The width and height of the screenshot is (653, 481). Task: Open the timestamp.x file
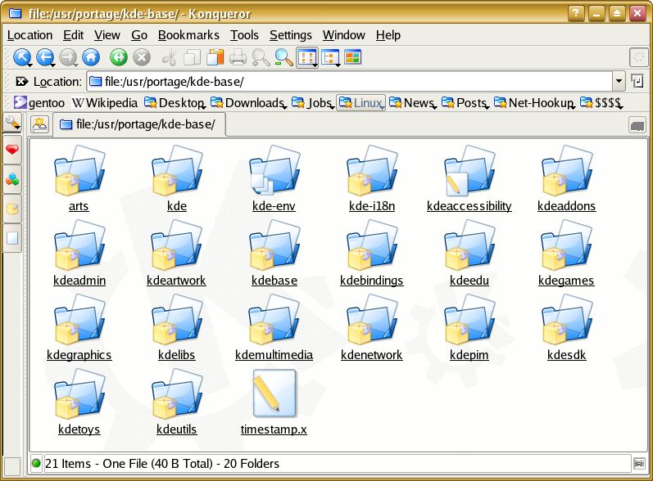(x=274, y=402)
